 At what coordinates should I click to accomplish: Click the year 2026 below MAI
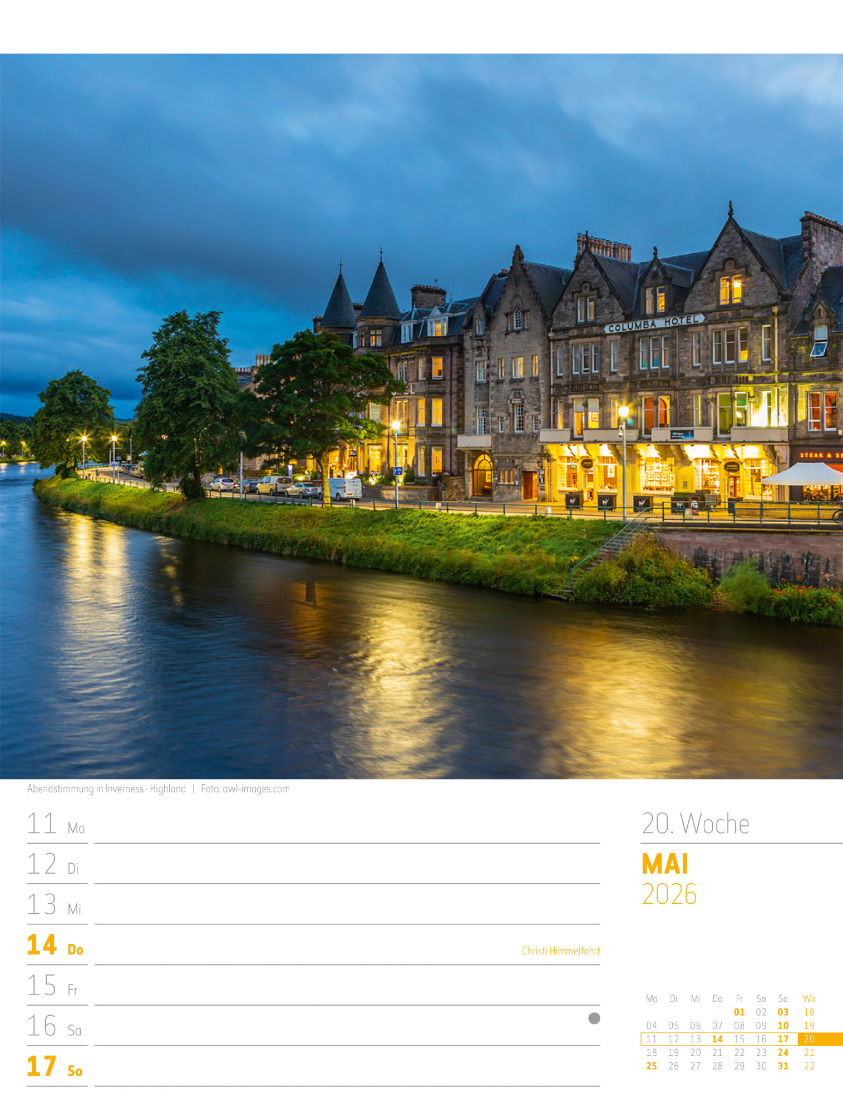pos(669,894)
